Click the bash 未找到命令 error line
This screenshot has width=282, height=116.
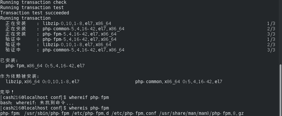coord(37,103)
